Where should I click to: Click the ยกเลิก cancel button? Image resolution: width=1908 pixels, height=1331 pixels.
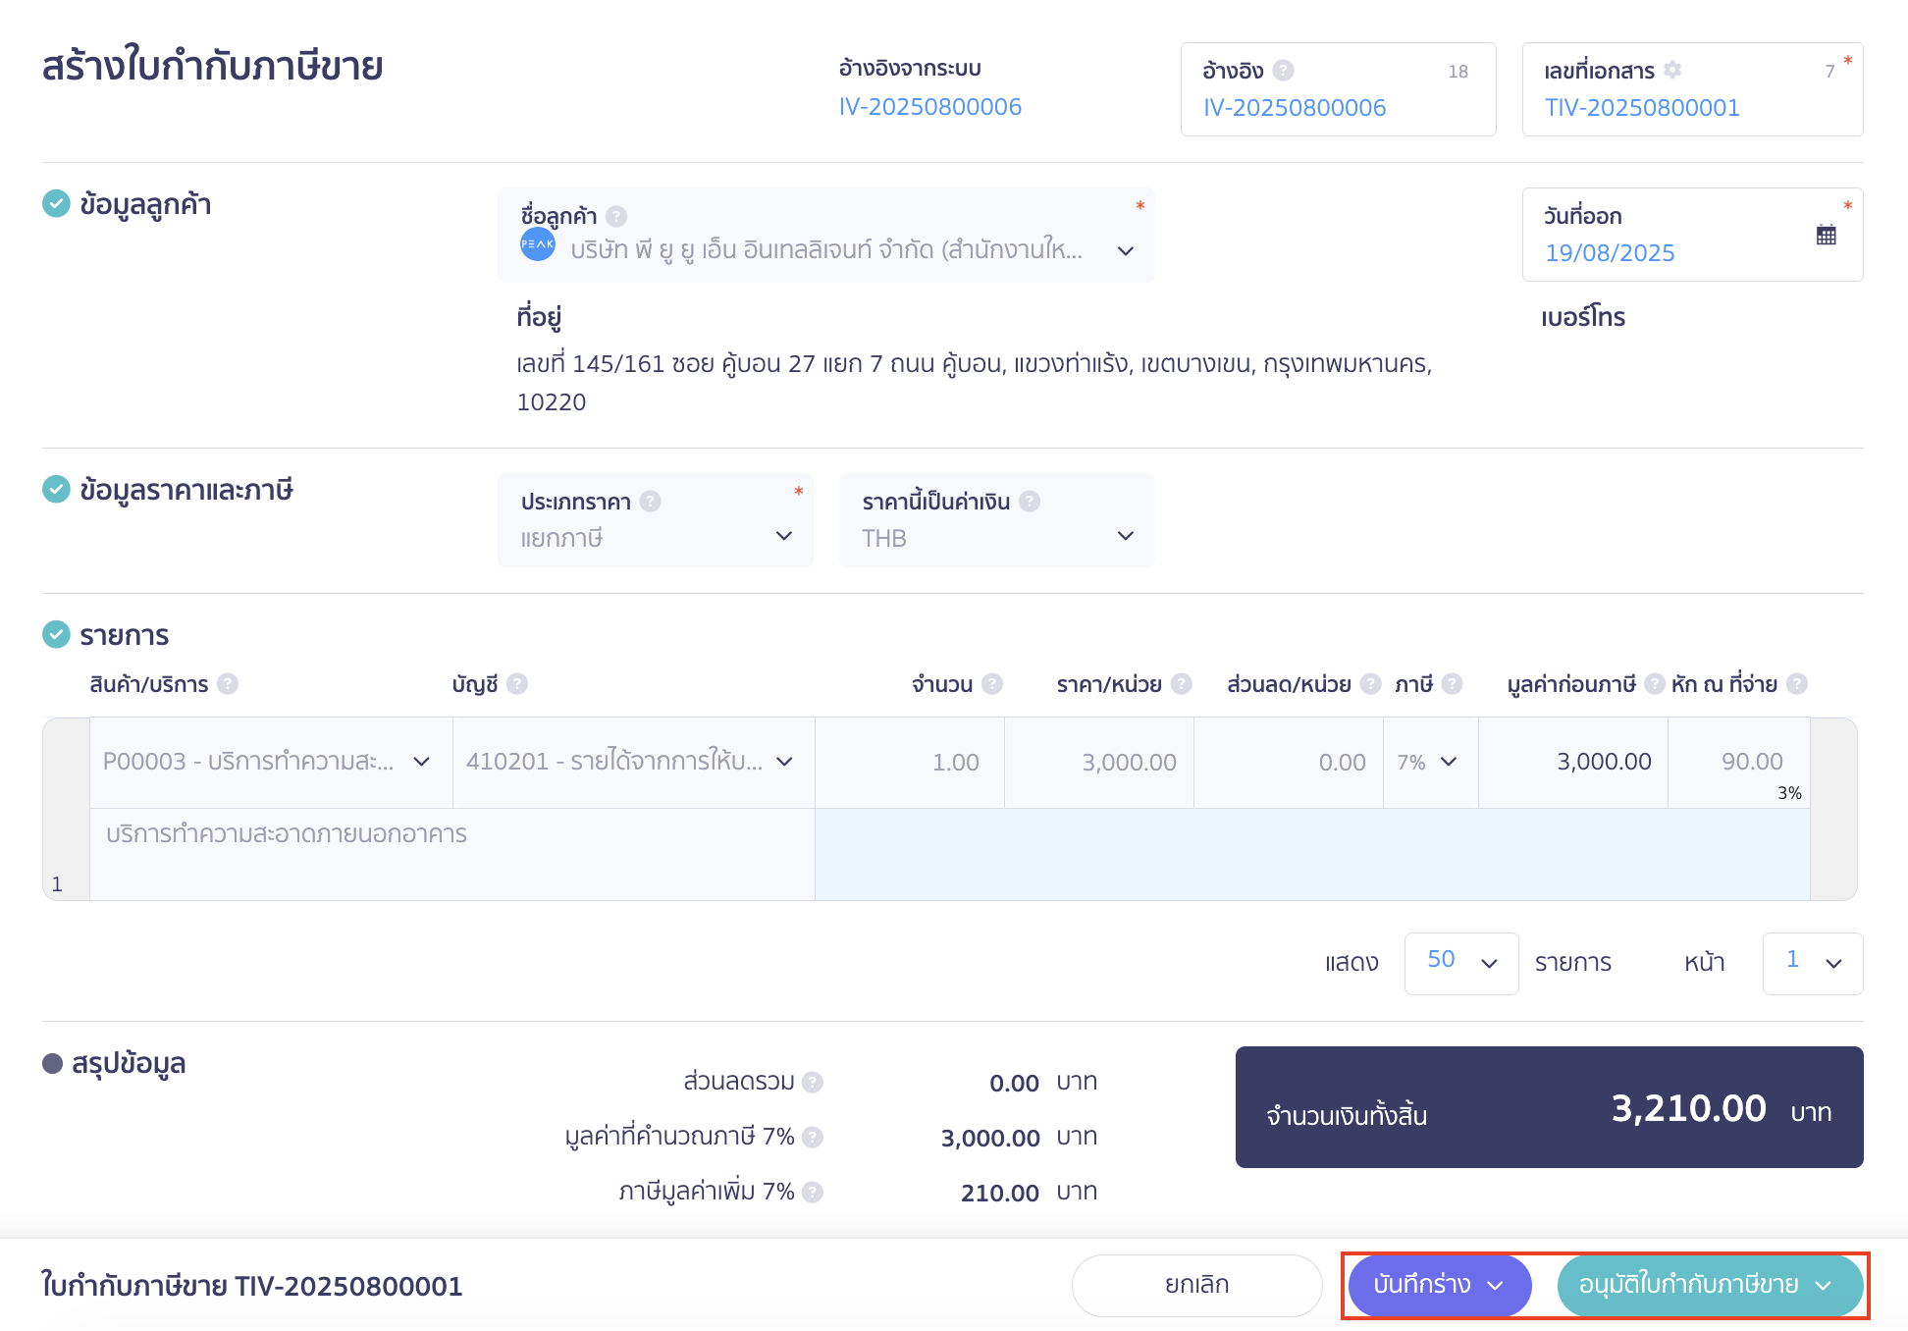click(1196, 1285)
